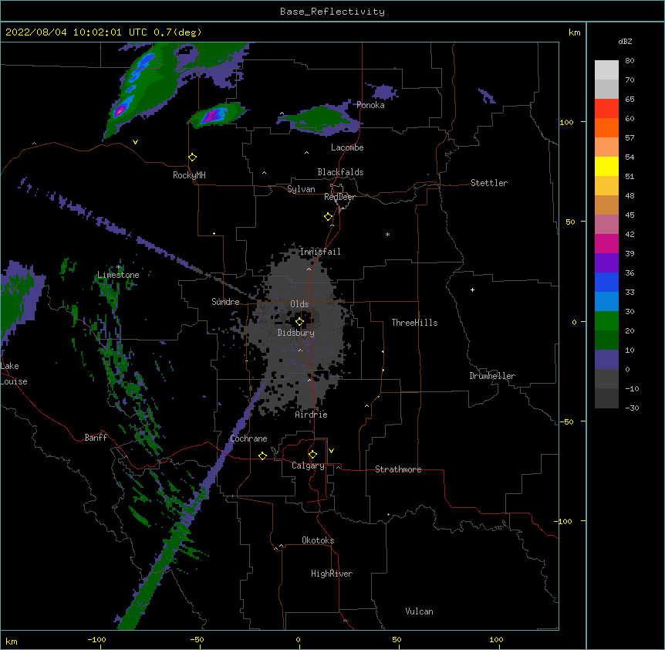
Task: Click the asterisk marker above Limestone
Action: pos(119,267)
